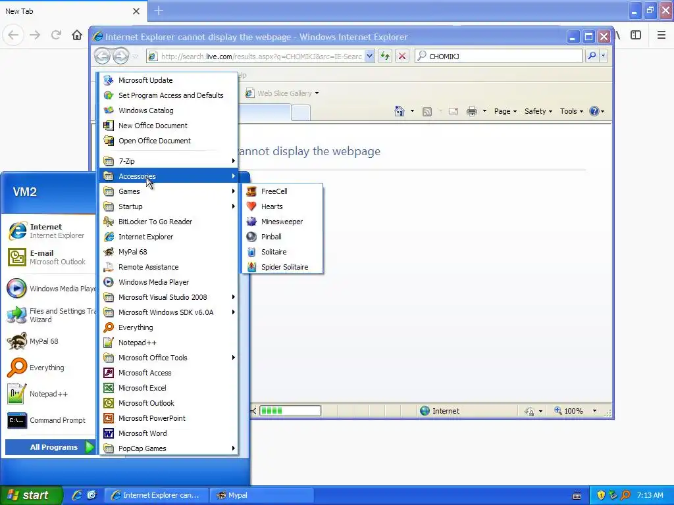Launch Windows Media Player from All Programs list
Viewport: 674px width, 505px height.
point(168,282)
